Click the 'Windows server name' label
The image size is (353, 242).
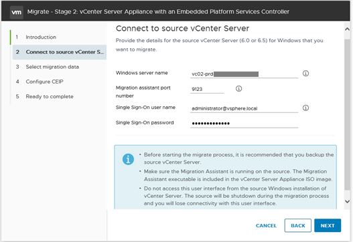coord(141,73)
